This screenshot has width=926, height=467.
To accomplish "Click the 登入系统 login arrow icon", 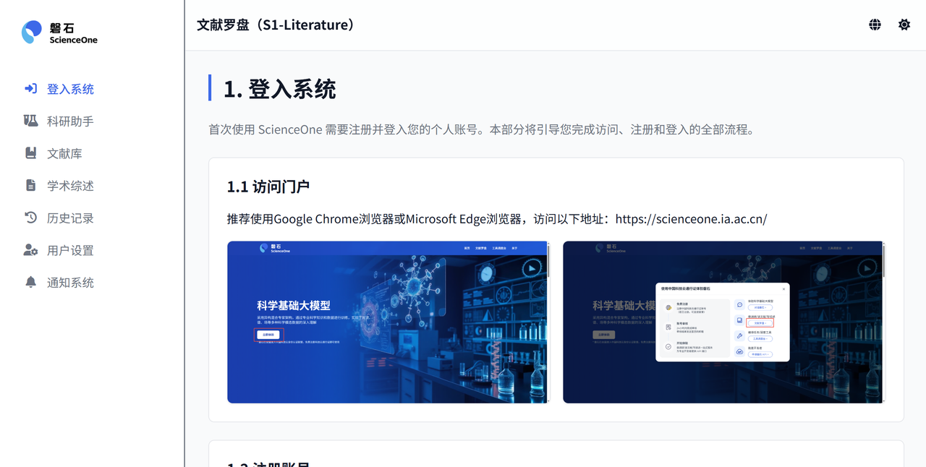I will point(29,88).
